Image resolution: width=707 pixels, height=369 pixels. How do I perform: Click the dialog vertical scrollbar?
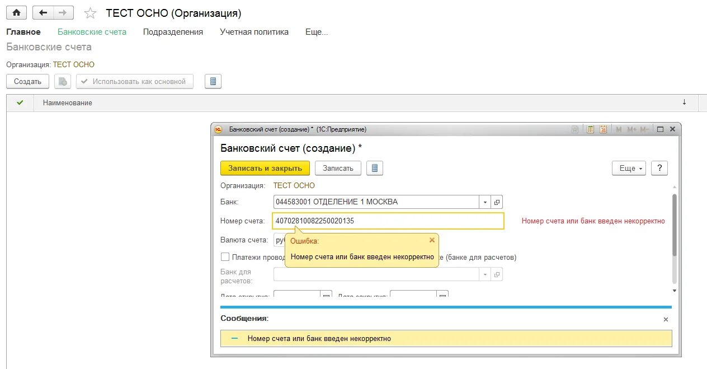(x=675, y=225)
